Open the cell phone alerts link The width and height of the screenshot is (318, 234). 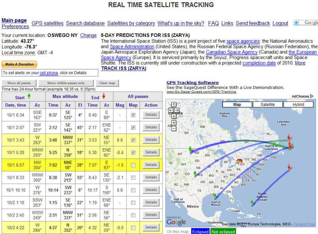pyautogui.click(x=48, y=73)
